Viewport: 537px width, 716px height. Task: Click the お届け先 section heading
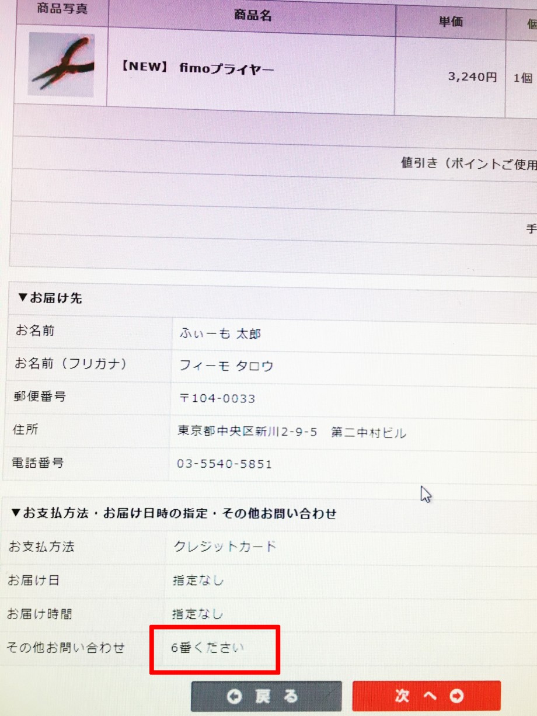tap(50, 298)
